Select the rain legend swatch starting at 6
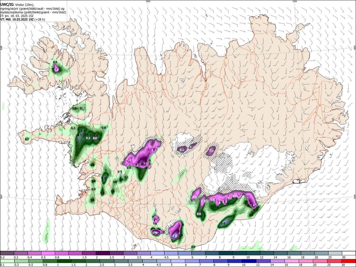 pos(192,261)
